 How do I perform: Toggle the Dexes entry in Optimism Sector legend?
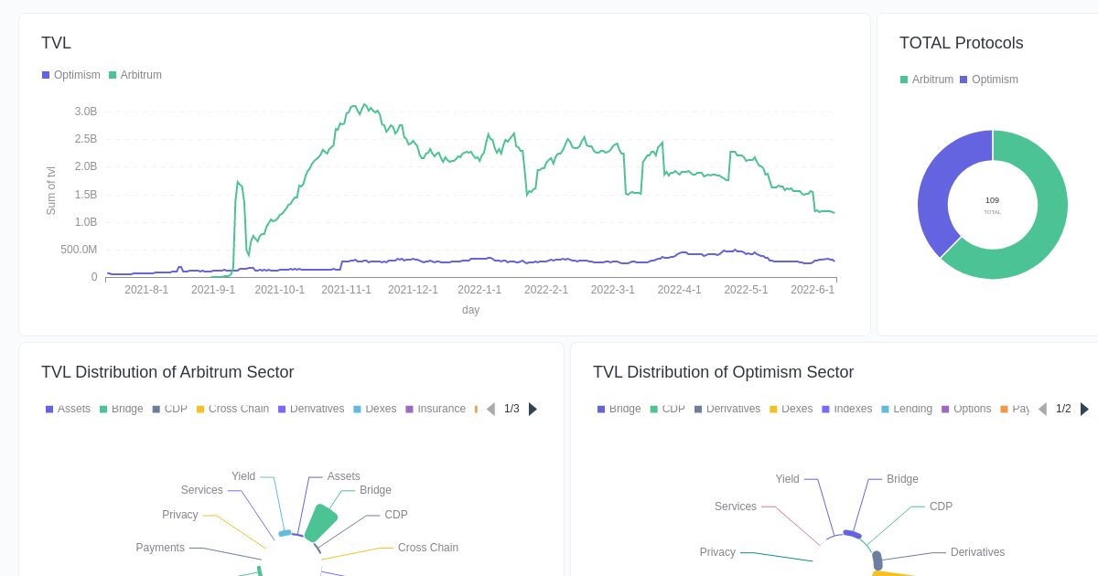tap(791, 409)
